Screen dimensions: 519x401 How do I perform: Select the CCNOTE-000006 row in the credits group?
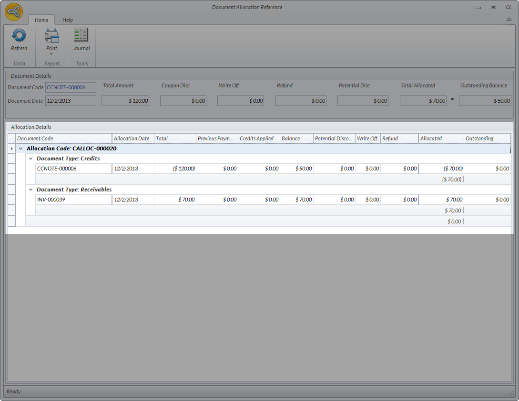pyautogui.click(x=73, y=169)
